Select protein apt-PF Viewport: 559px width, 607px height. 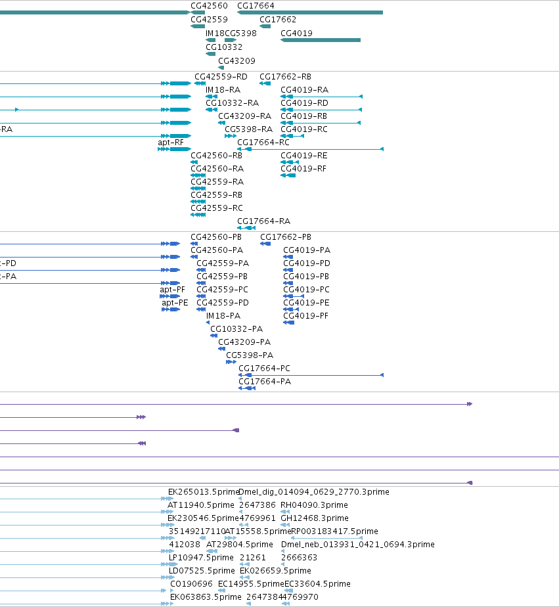pyautogui.click(x=172, y=290)
